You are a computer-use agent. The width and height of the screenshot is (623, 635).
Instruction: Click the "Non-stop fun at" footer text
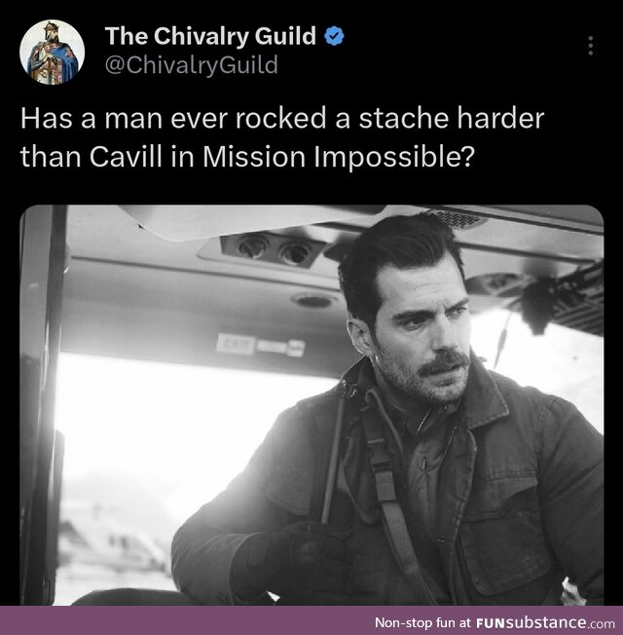423,622
